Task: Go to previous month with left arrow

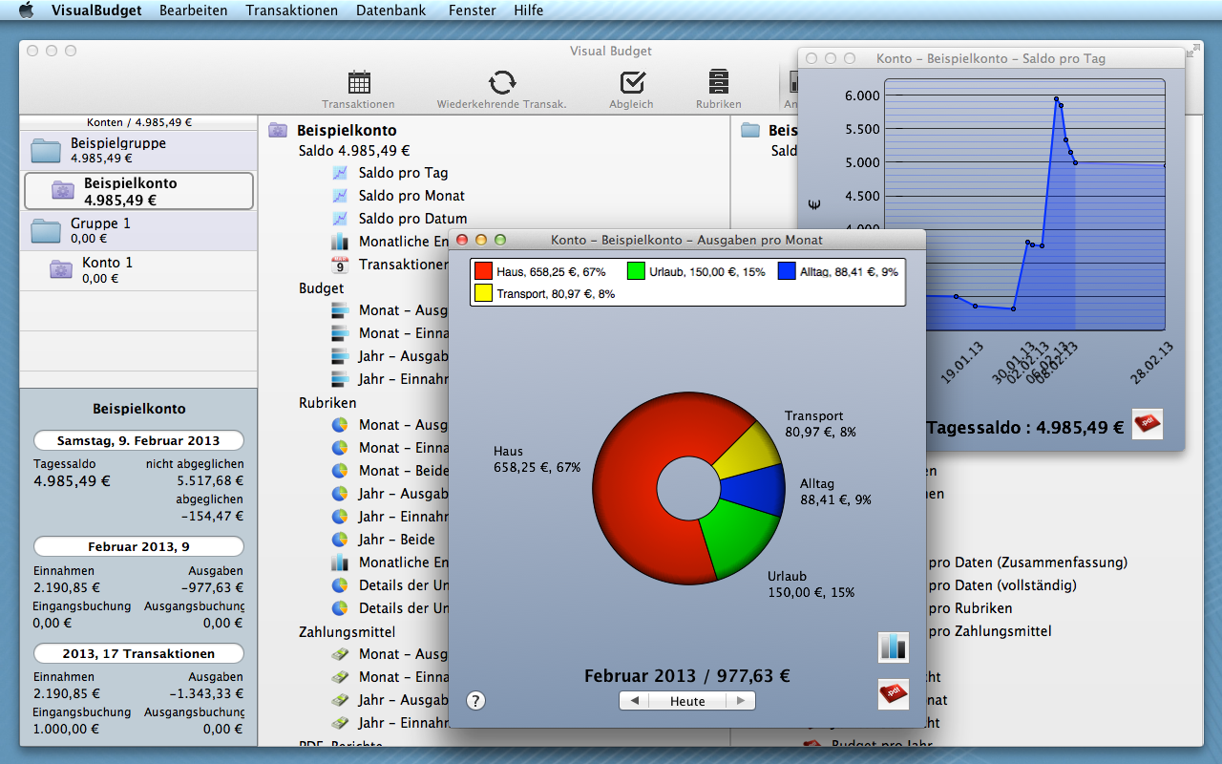Action: [x=634, y=701]
